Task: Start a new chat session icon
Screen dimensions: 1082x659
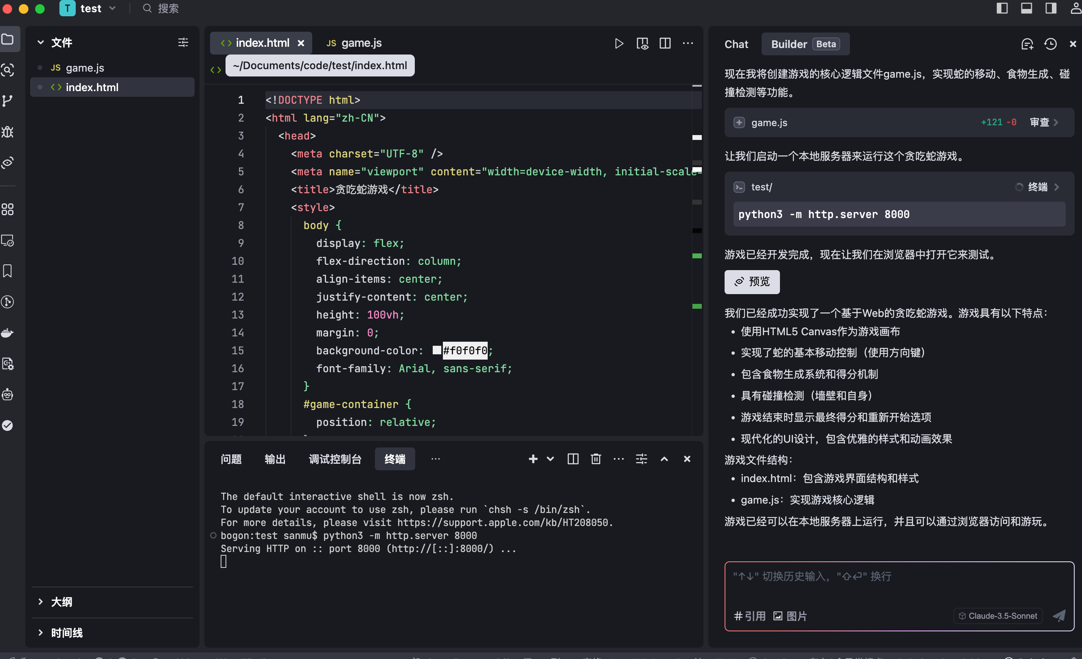Action: pos(1027,44)
